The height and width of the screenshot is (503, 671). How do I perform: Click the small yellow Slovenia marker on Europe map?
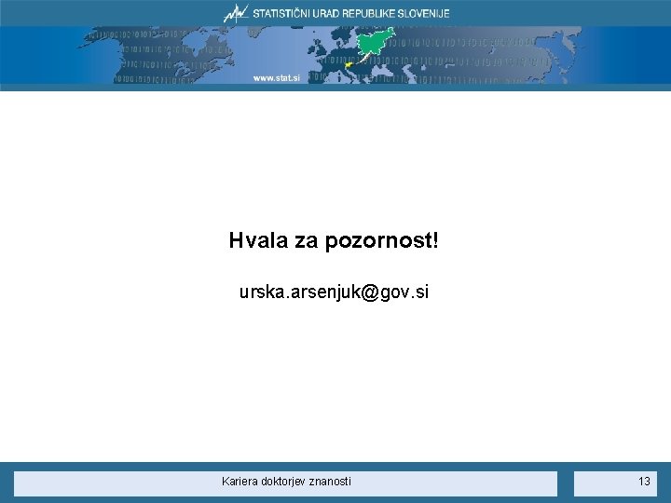(349, 65)
